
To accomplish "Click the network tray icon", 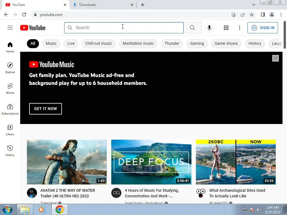I will (245, 210).
